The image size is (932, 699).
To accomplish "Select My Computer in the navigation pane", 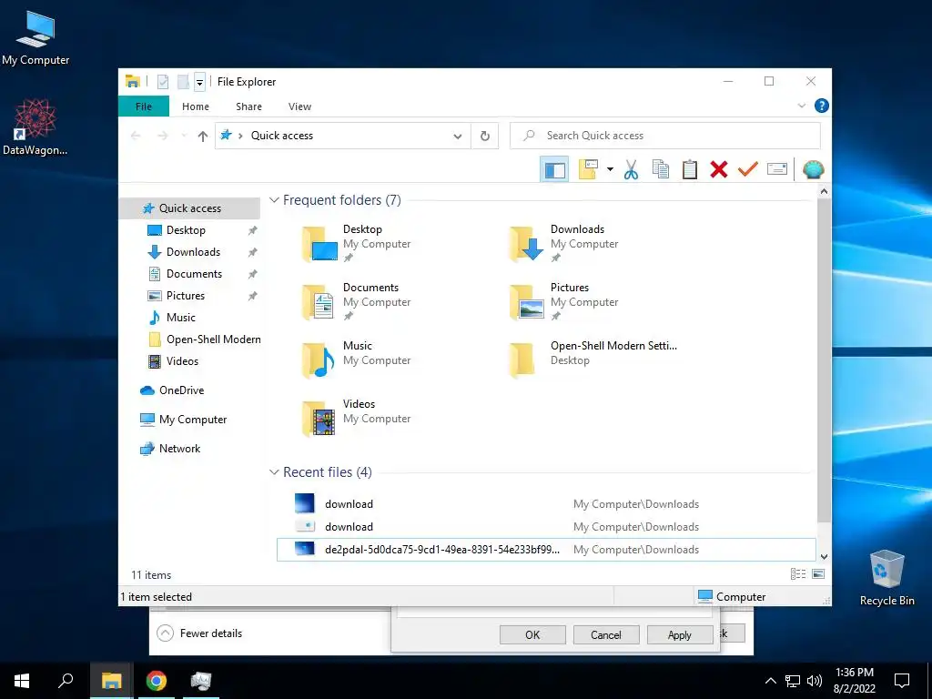I will 193,420.
